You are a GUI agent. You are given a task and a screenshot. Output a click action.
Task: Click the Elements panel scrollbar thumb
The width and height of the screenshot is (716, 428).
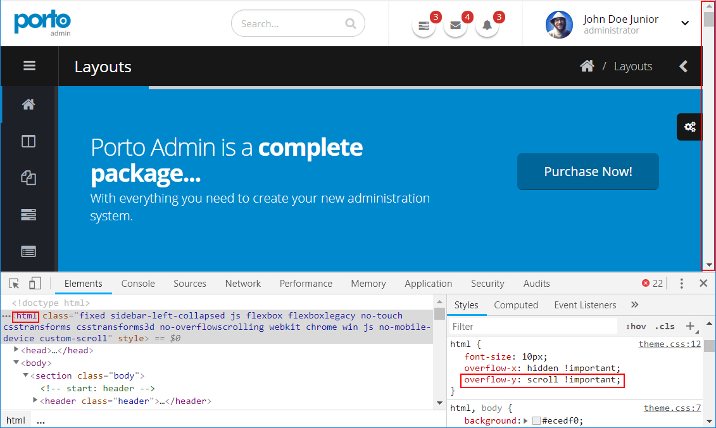[439, 313]
